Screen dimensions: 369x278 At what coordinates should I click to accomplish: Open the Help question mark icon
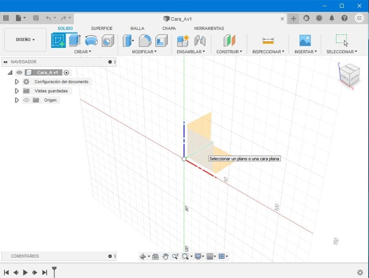(x=344, y=18)
